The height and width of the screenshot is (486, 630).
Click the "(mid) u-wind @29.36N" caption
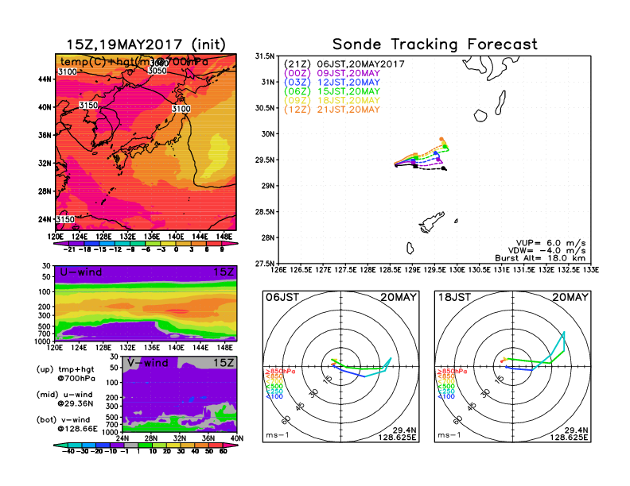[x=64, y=399]
